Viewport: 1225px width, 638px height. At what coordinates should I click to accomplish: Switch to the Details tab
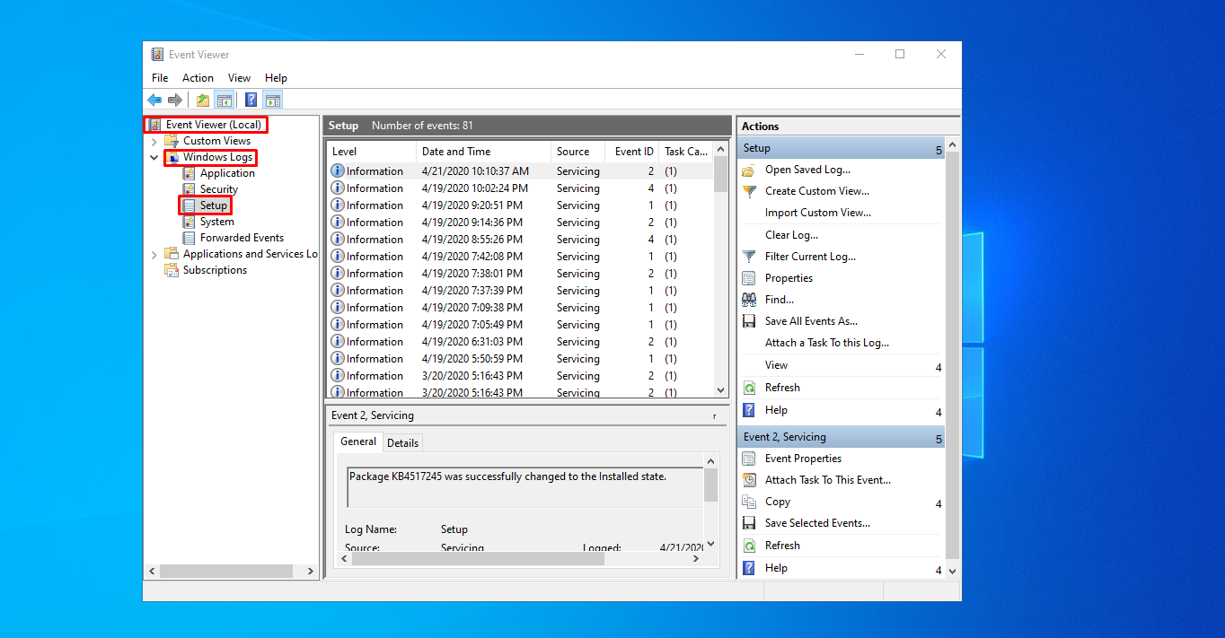click(402, 442)
